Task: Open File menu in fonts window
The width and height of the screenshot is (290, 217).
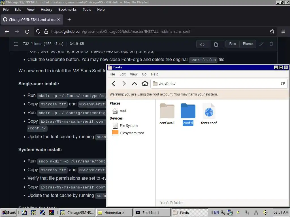Action: click(x=112, y=74)
